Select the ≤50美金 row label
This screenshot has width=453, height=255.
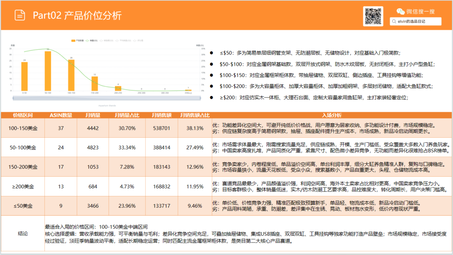tap(23, 206)
